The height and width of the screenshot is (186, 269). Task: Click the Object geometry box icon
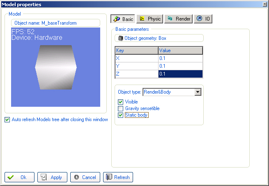tap(120, 38)
